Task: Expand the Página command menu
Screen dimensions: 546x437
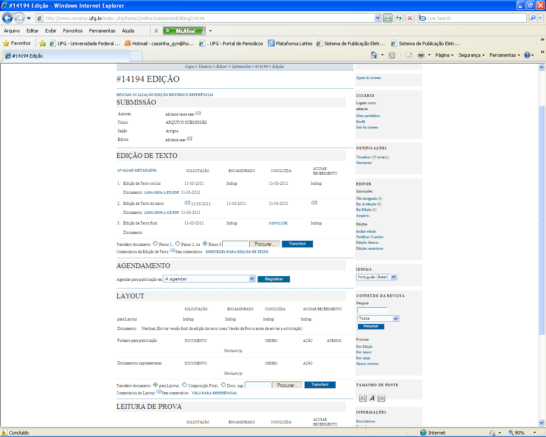Action: tap(444, 55)
